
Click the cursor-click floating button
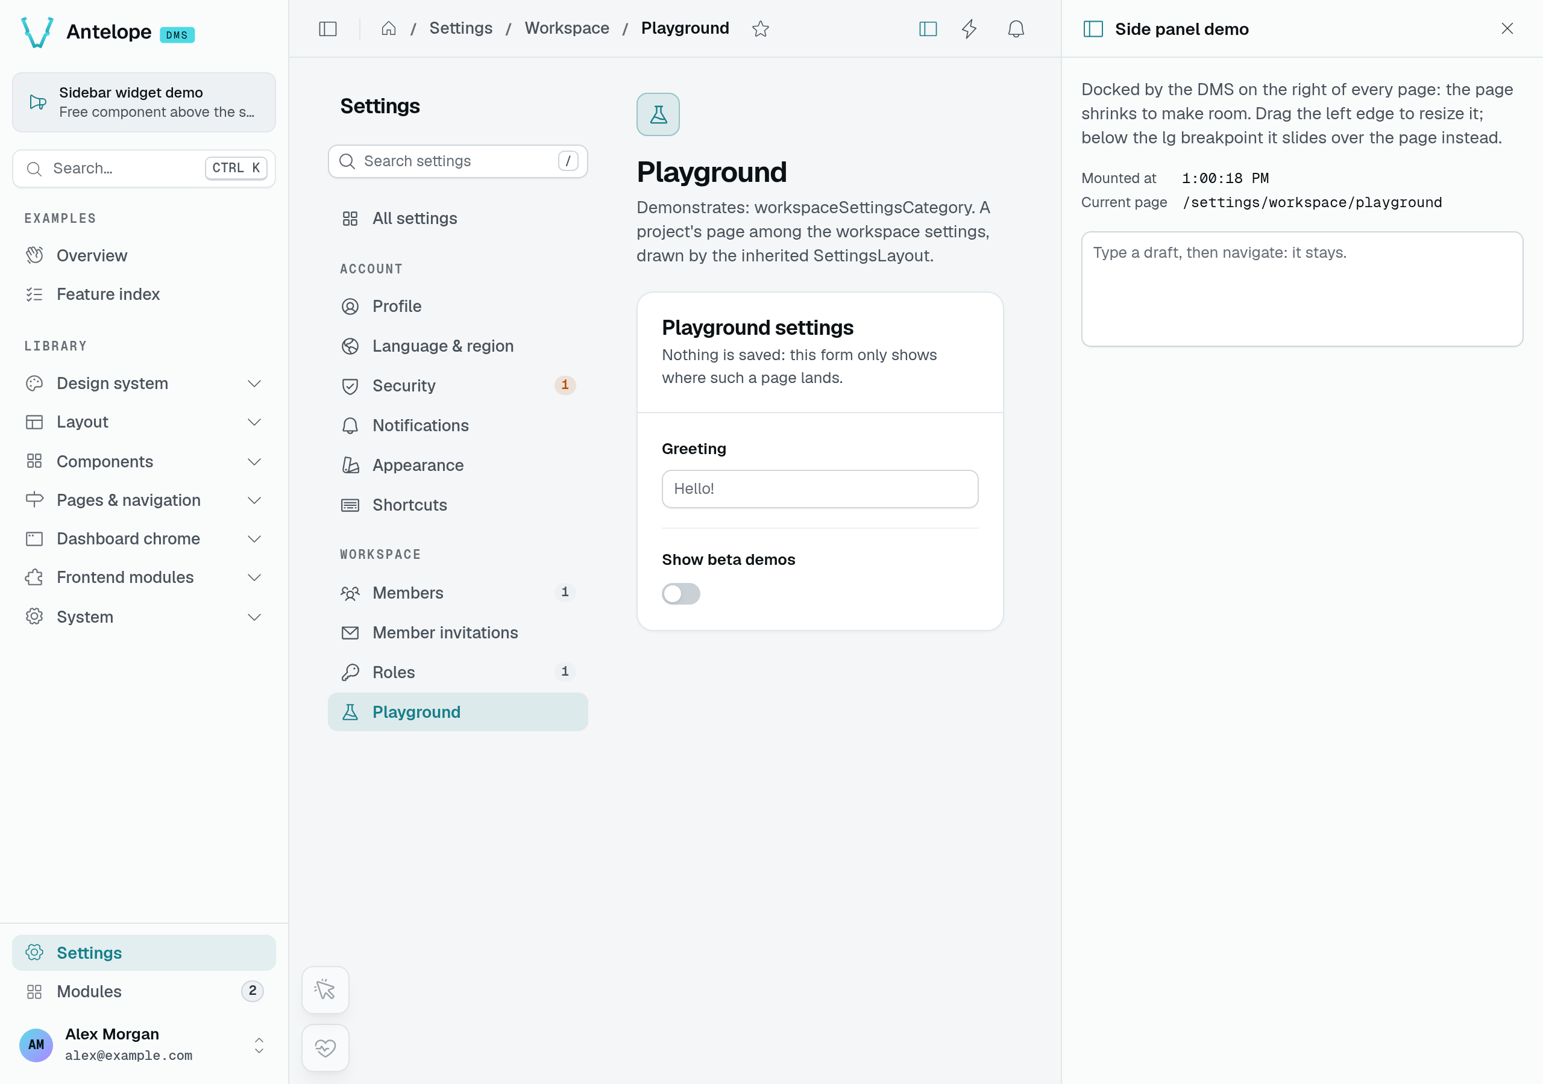[x=325, y=989]
